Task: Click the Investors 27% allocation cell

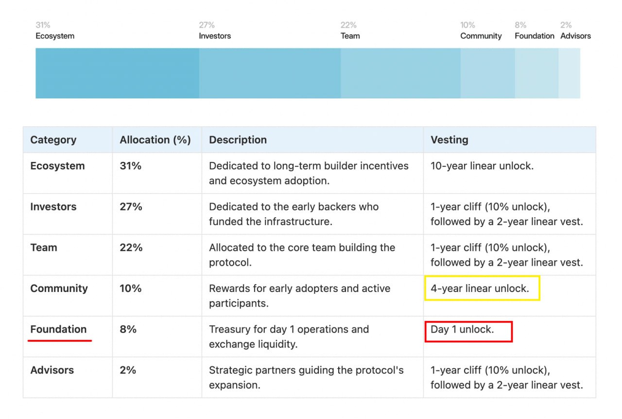Action: (131, 207)
